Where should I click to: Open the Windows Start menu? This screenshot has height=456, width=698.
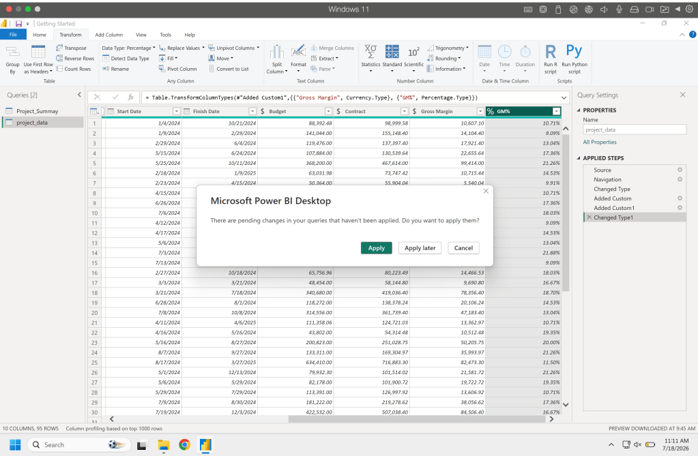pyautogui.click(x=15, y=444)
